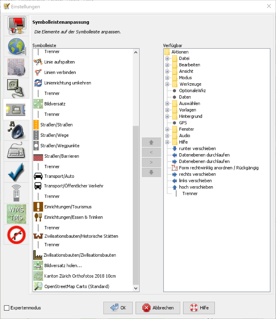Viewport: 276px width, 319px height.
Task: Expand the Datei tree node
Action: pyautogui.click(x=167, y=58)
